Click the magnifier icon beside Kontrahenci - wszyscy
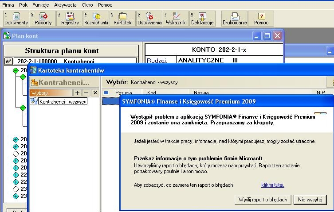Viewport: 334px width, 212px height. coord(34,101)
